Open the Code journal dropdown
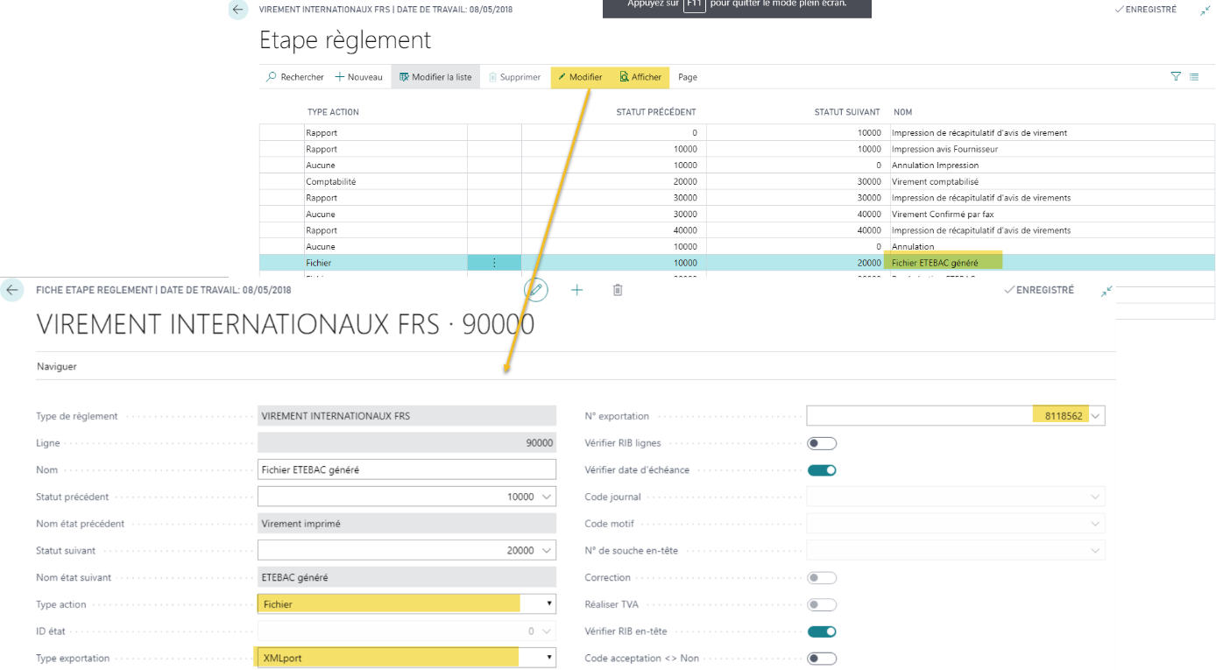 1094,497
